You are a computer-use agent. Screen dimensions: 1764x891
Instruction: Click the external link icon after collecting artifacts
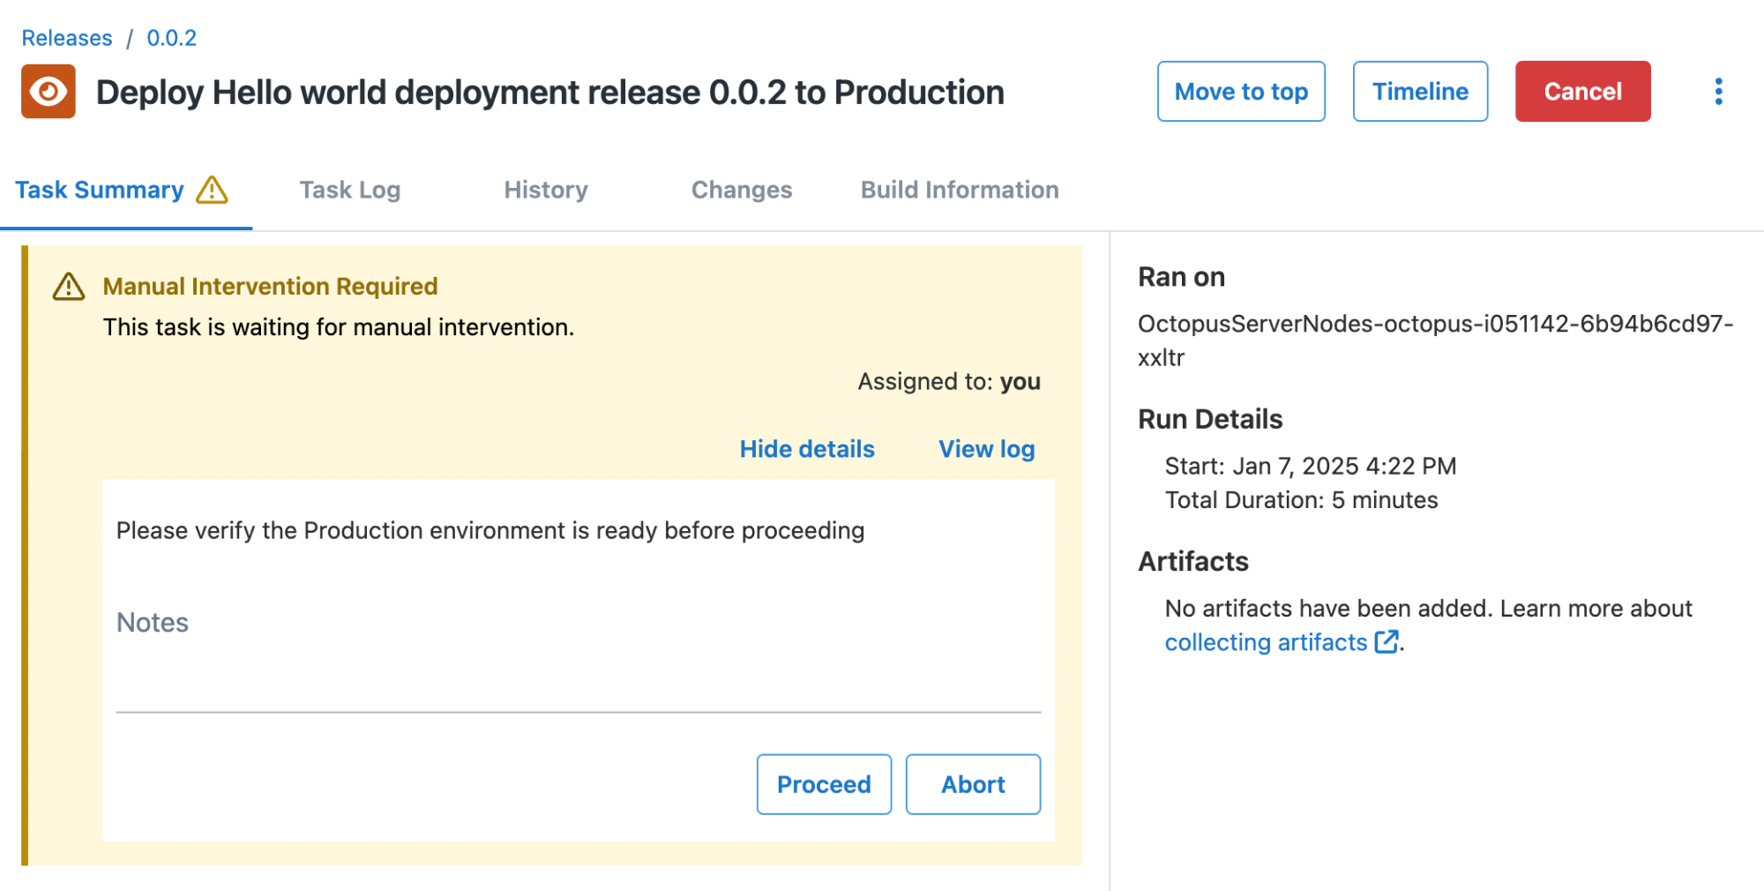[x=1386, y=641]
